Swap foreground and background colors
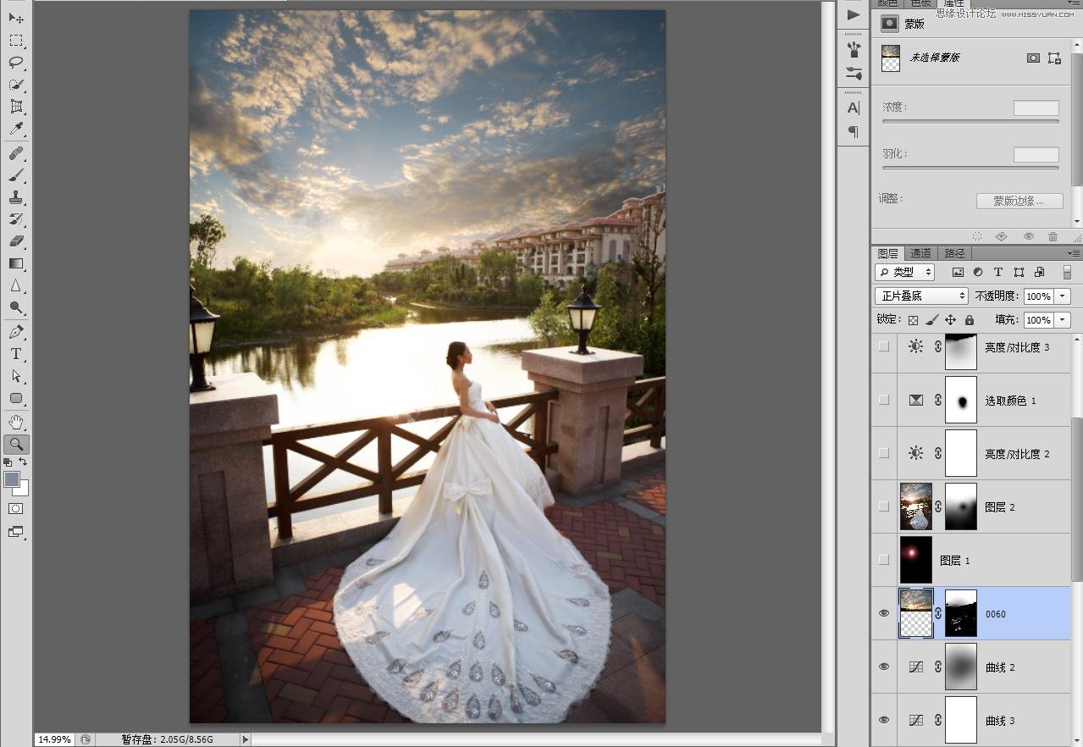This screenshot has width=1083, height=747. 24,462
